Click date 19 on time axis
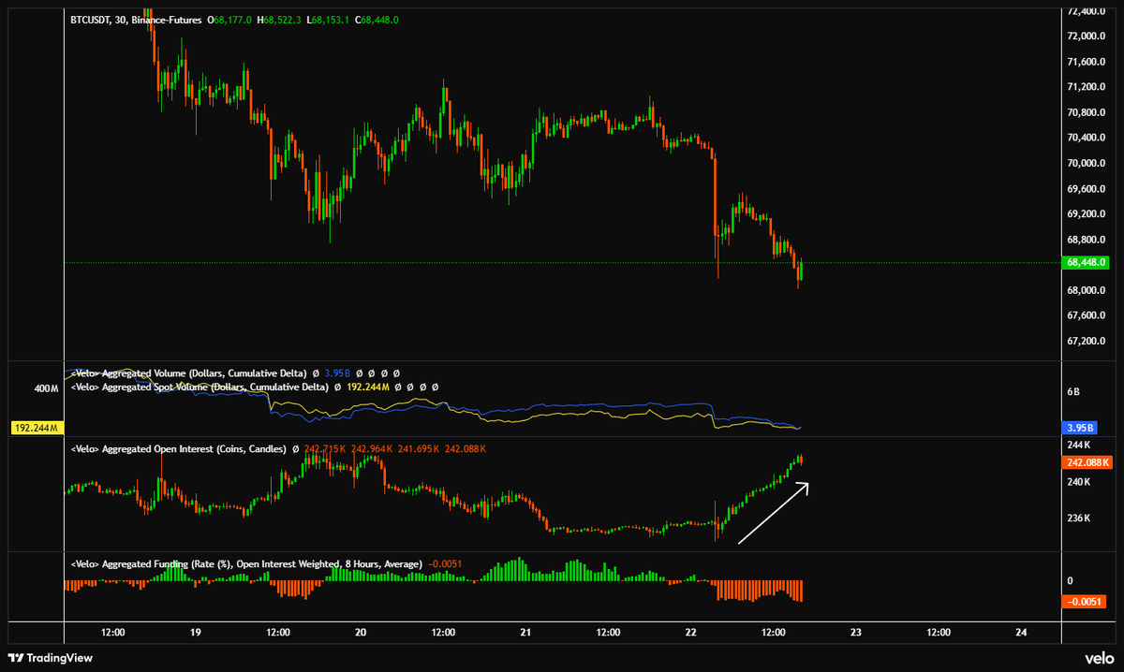 [x=196, y=633]
